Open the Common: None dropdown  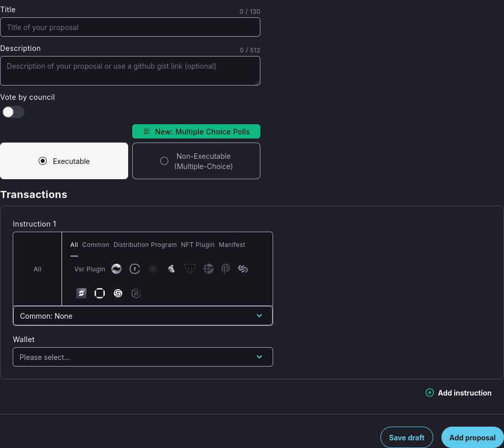pyautogui.click(x=143, y=316)
